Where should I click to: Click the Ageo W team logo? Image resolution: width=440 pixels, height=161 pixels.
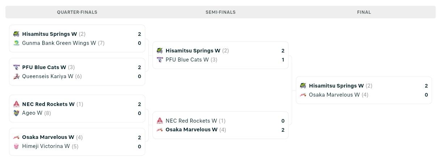[16, 113]
